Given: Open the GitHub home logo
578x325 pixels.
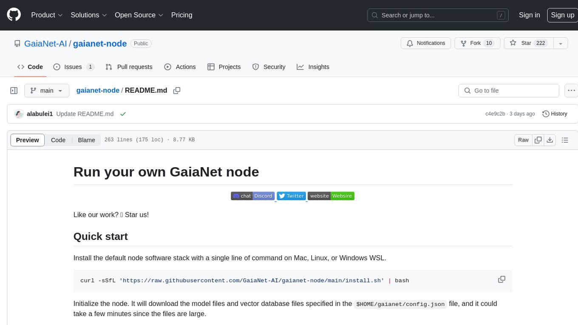Looking at the screenshot, I should coord(14,15).
